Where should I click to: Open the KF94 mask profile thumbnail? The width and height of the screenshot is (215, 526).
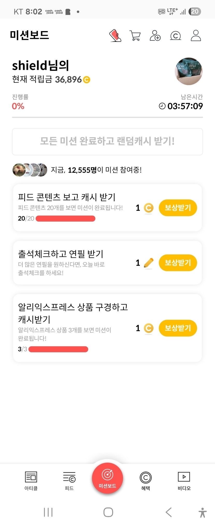pyautogui.click(x=189, y=71)
